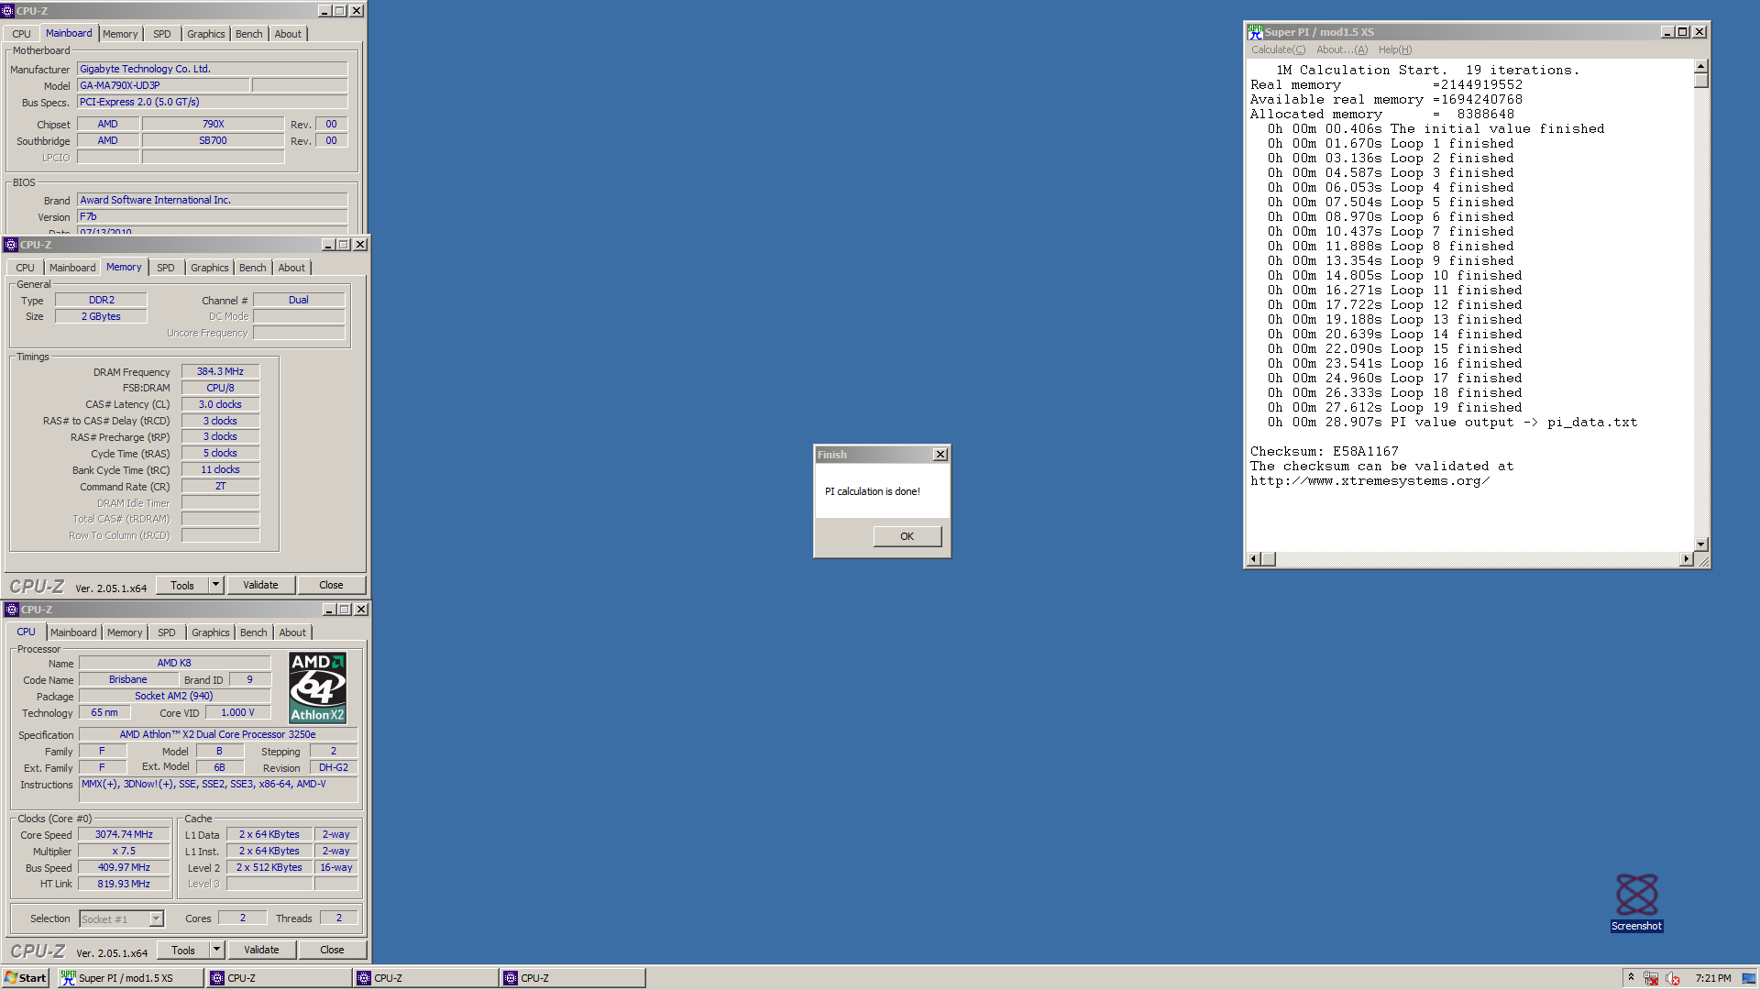
Task: Switch to Mainboard tab in Memory CPU-Z window
Action: (72, 268)
